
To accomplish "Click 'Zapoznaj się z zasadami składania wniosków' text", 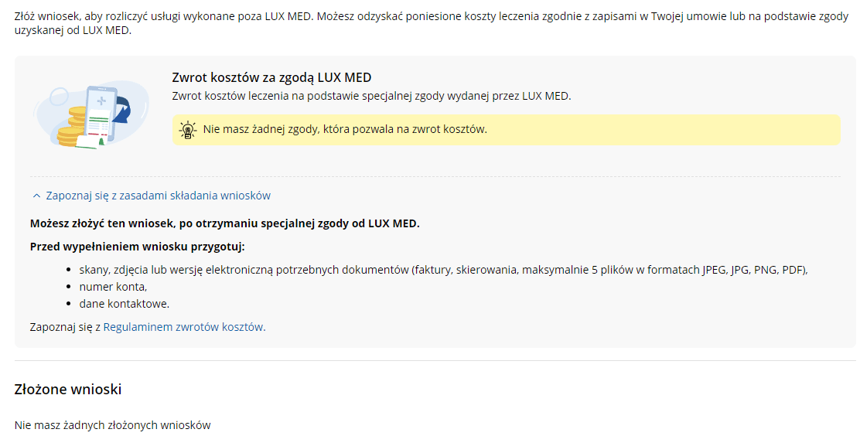I will (x=158, y=196).
